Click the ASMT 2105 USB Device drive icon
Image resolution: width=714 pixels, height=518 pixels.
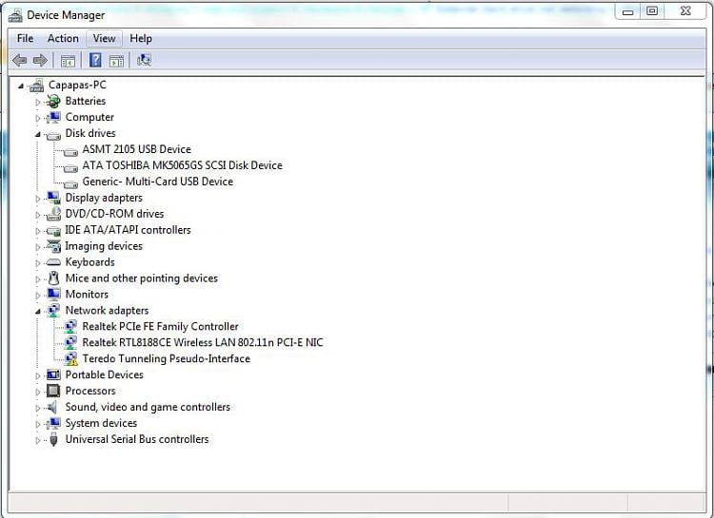[70, 151]
